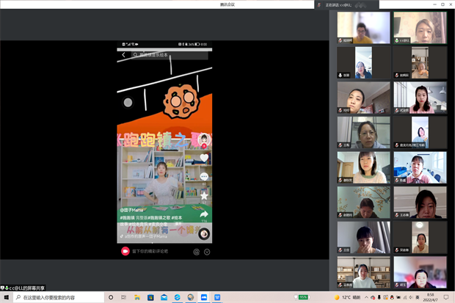Screen dimensions: 455x303
Task: Open video comments via the speech bubble icon
Action: [204, 177]
